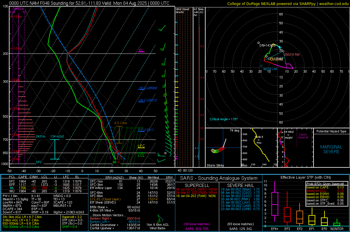Click the magenta 'EL' level marker

141,50
